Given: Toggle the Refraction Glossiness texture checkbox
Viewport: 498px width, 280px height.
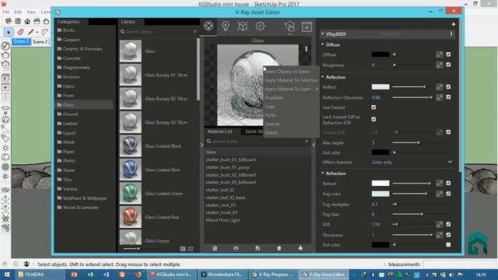Looking at the screenshot, I should tap(448, 235).
